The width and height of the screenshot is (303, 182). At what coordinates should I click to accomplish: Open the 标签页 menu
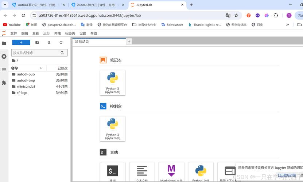click(70, 33)
